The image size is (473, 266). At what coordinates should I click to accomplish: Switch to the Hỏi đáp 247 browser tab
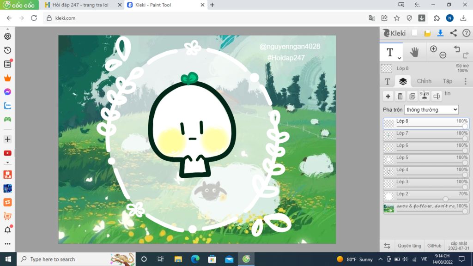tap(80, 5)
